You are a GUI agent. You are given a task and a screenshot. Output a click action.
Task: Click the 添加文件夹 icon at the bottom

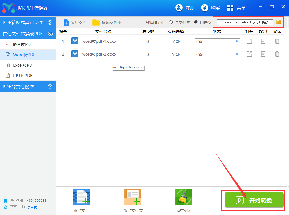tap(133, 197)
